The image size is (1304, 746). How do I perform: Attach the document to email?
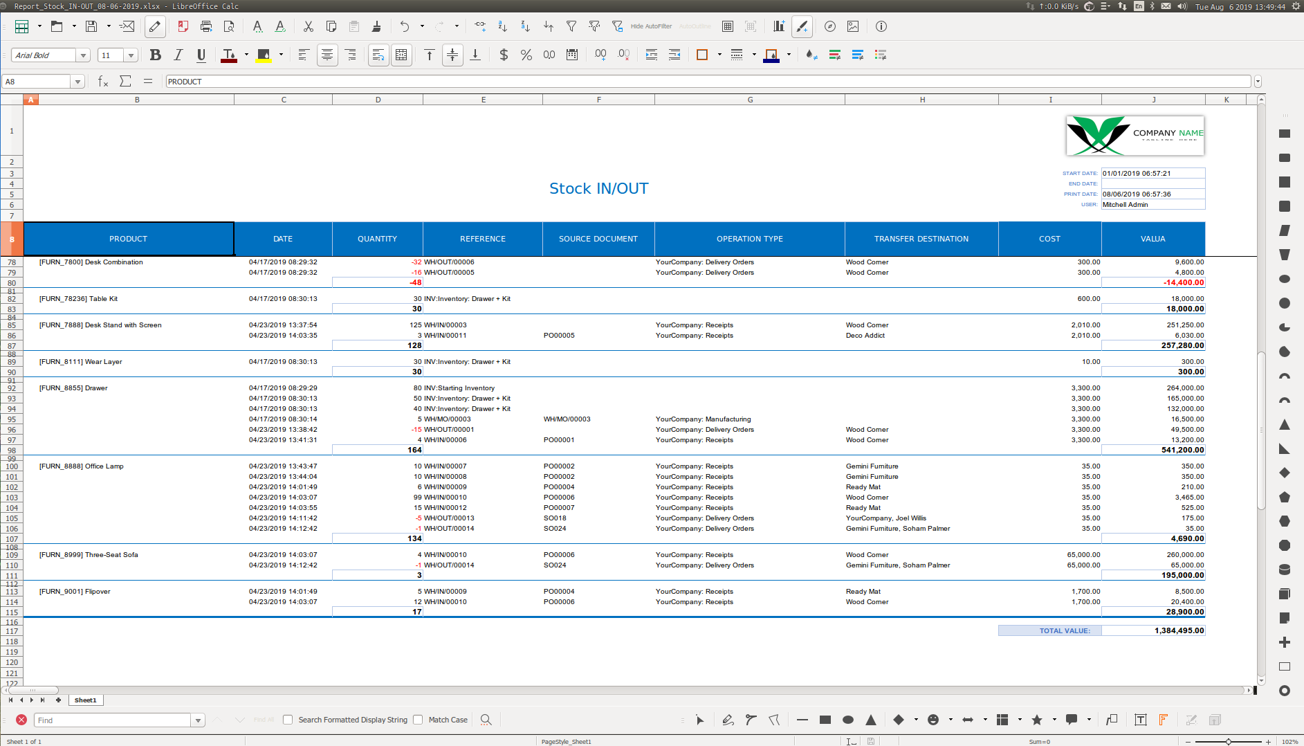click(127, 26)
